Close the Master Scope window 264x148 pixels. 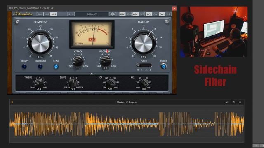[240, 102]
